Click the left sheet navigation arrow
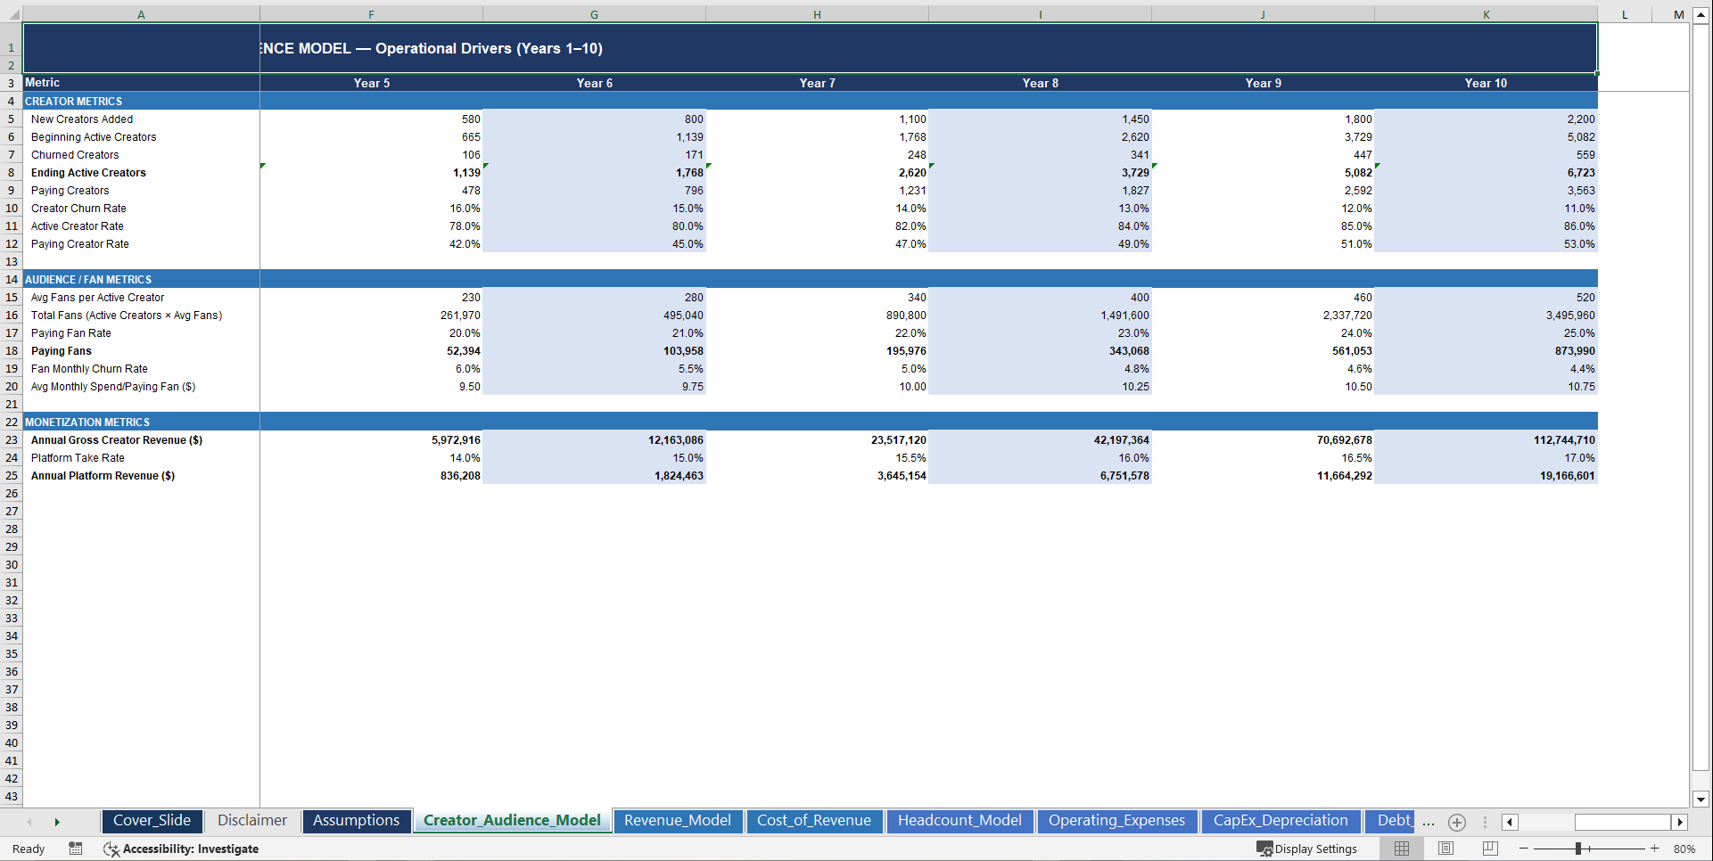This screenshot has height=861, width=1713. pos(29,822)
